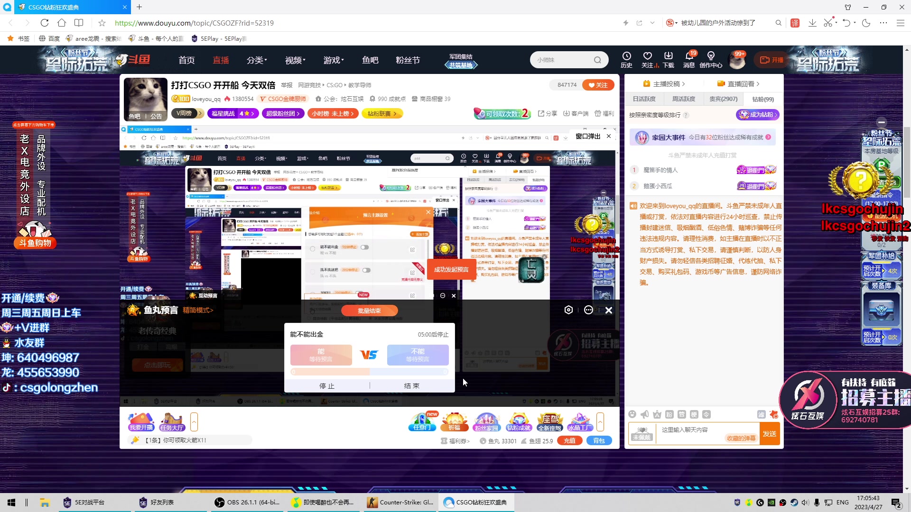Open dropdown arrow next to scissors tool

click(x=835, y=22)
